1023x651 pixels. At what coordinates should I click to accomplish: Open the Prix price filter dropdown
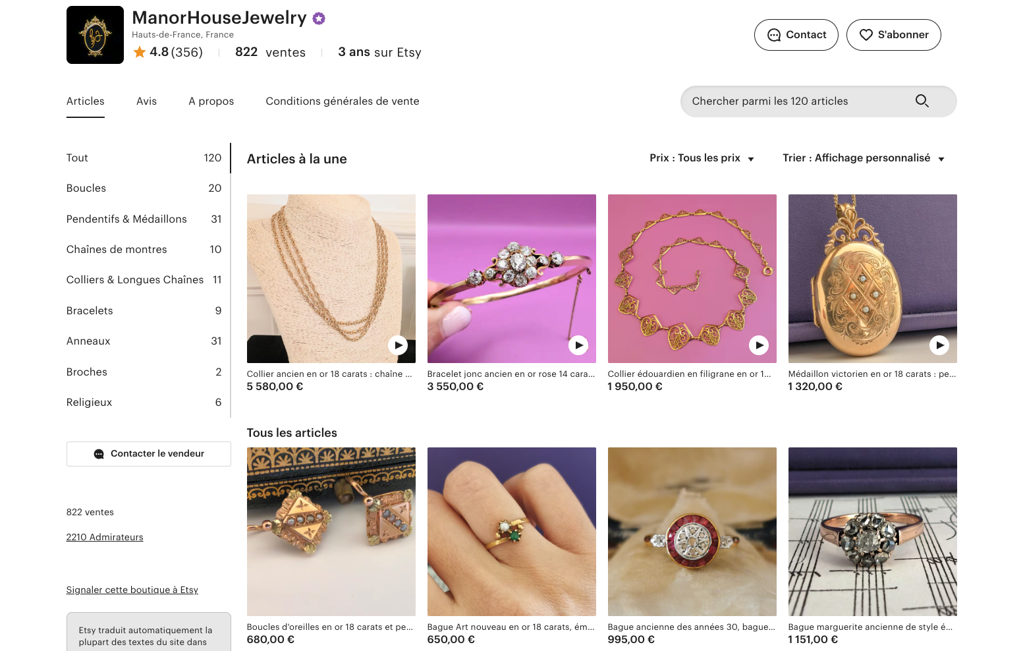coord(702,158)
